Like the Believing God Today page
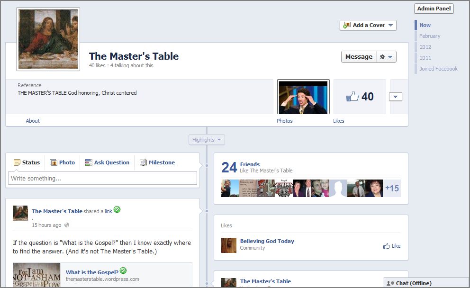The image size is (470, 288). click(392, 246)
